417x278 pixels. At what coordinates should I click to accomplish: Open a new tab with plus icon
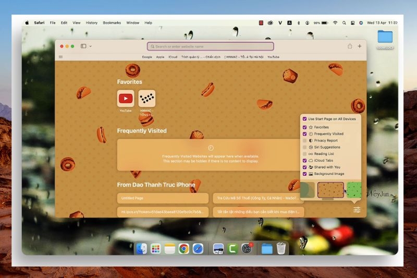[x=360, y=46]
